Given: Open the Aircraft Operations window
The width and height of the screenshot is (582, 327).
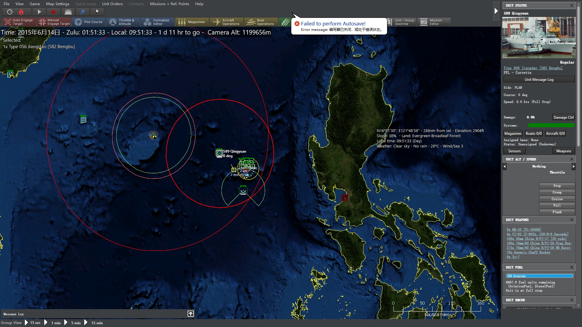Looking at the screenshot, I should click(x=226, y=22).
